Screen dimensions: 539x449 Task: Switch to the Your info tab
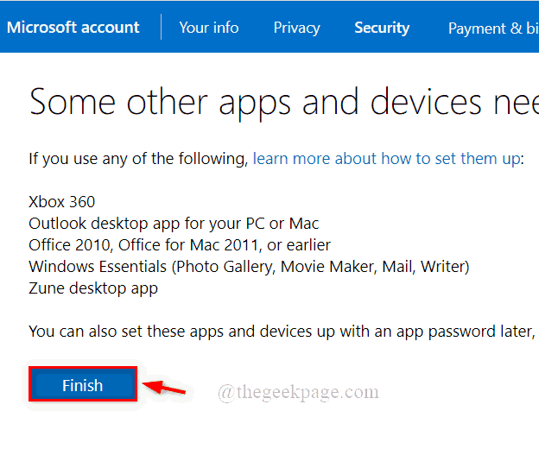209,28
